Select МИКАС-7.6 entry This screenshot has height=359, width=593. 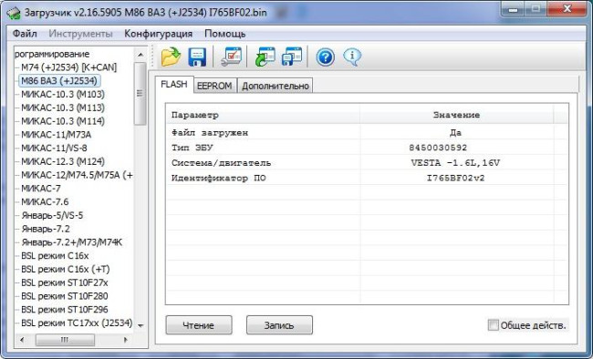tap(45, 202)
